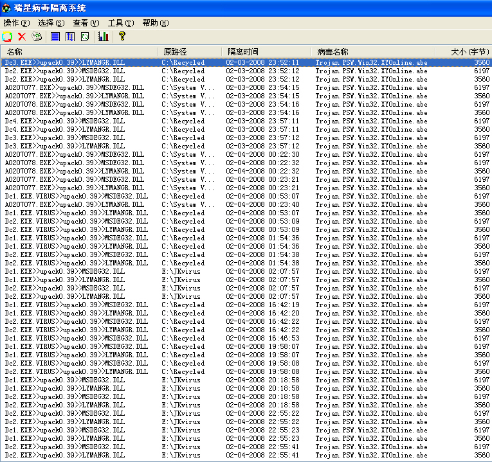Click the time 02-04-2008 00:23:40

tap(262, 204)
